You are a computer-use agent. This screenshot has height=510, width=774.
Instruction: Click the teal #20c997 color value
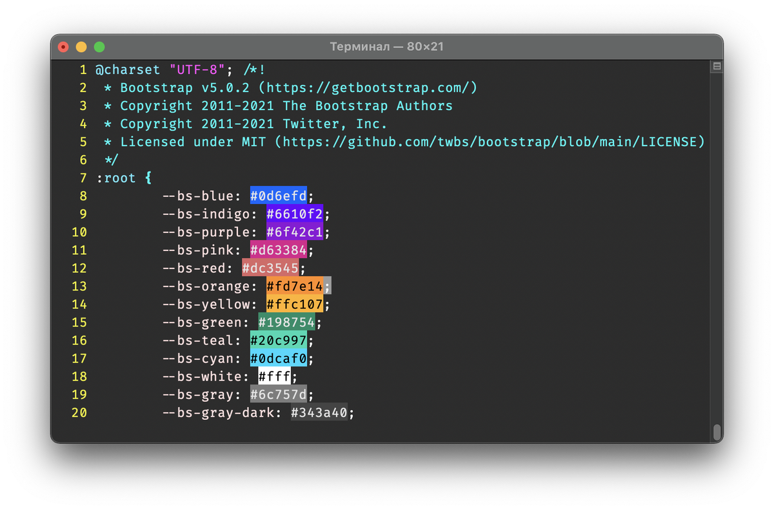click(x=279, y=340)
